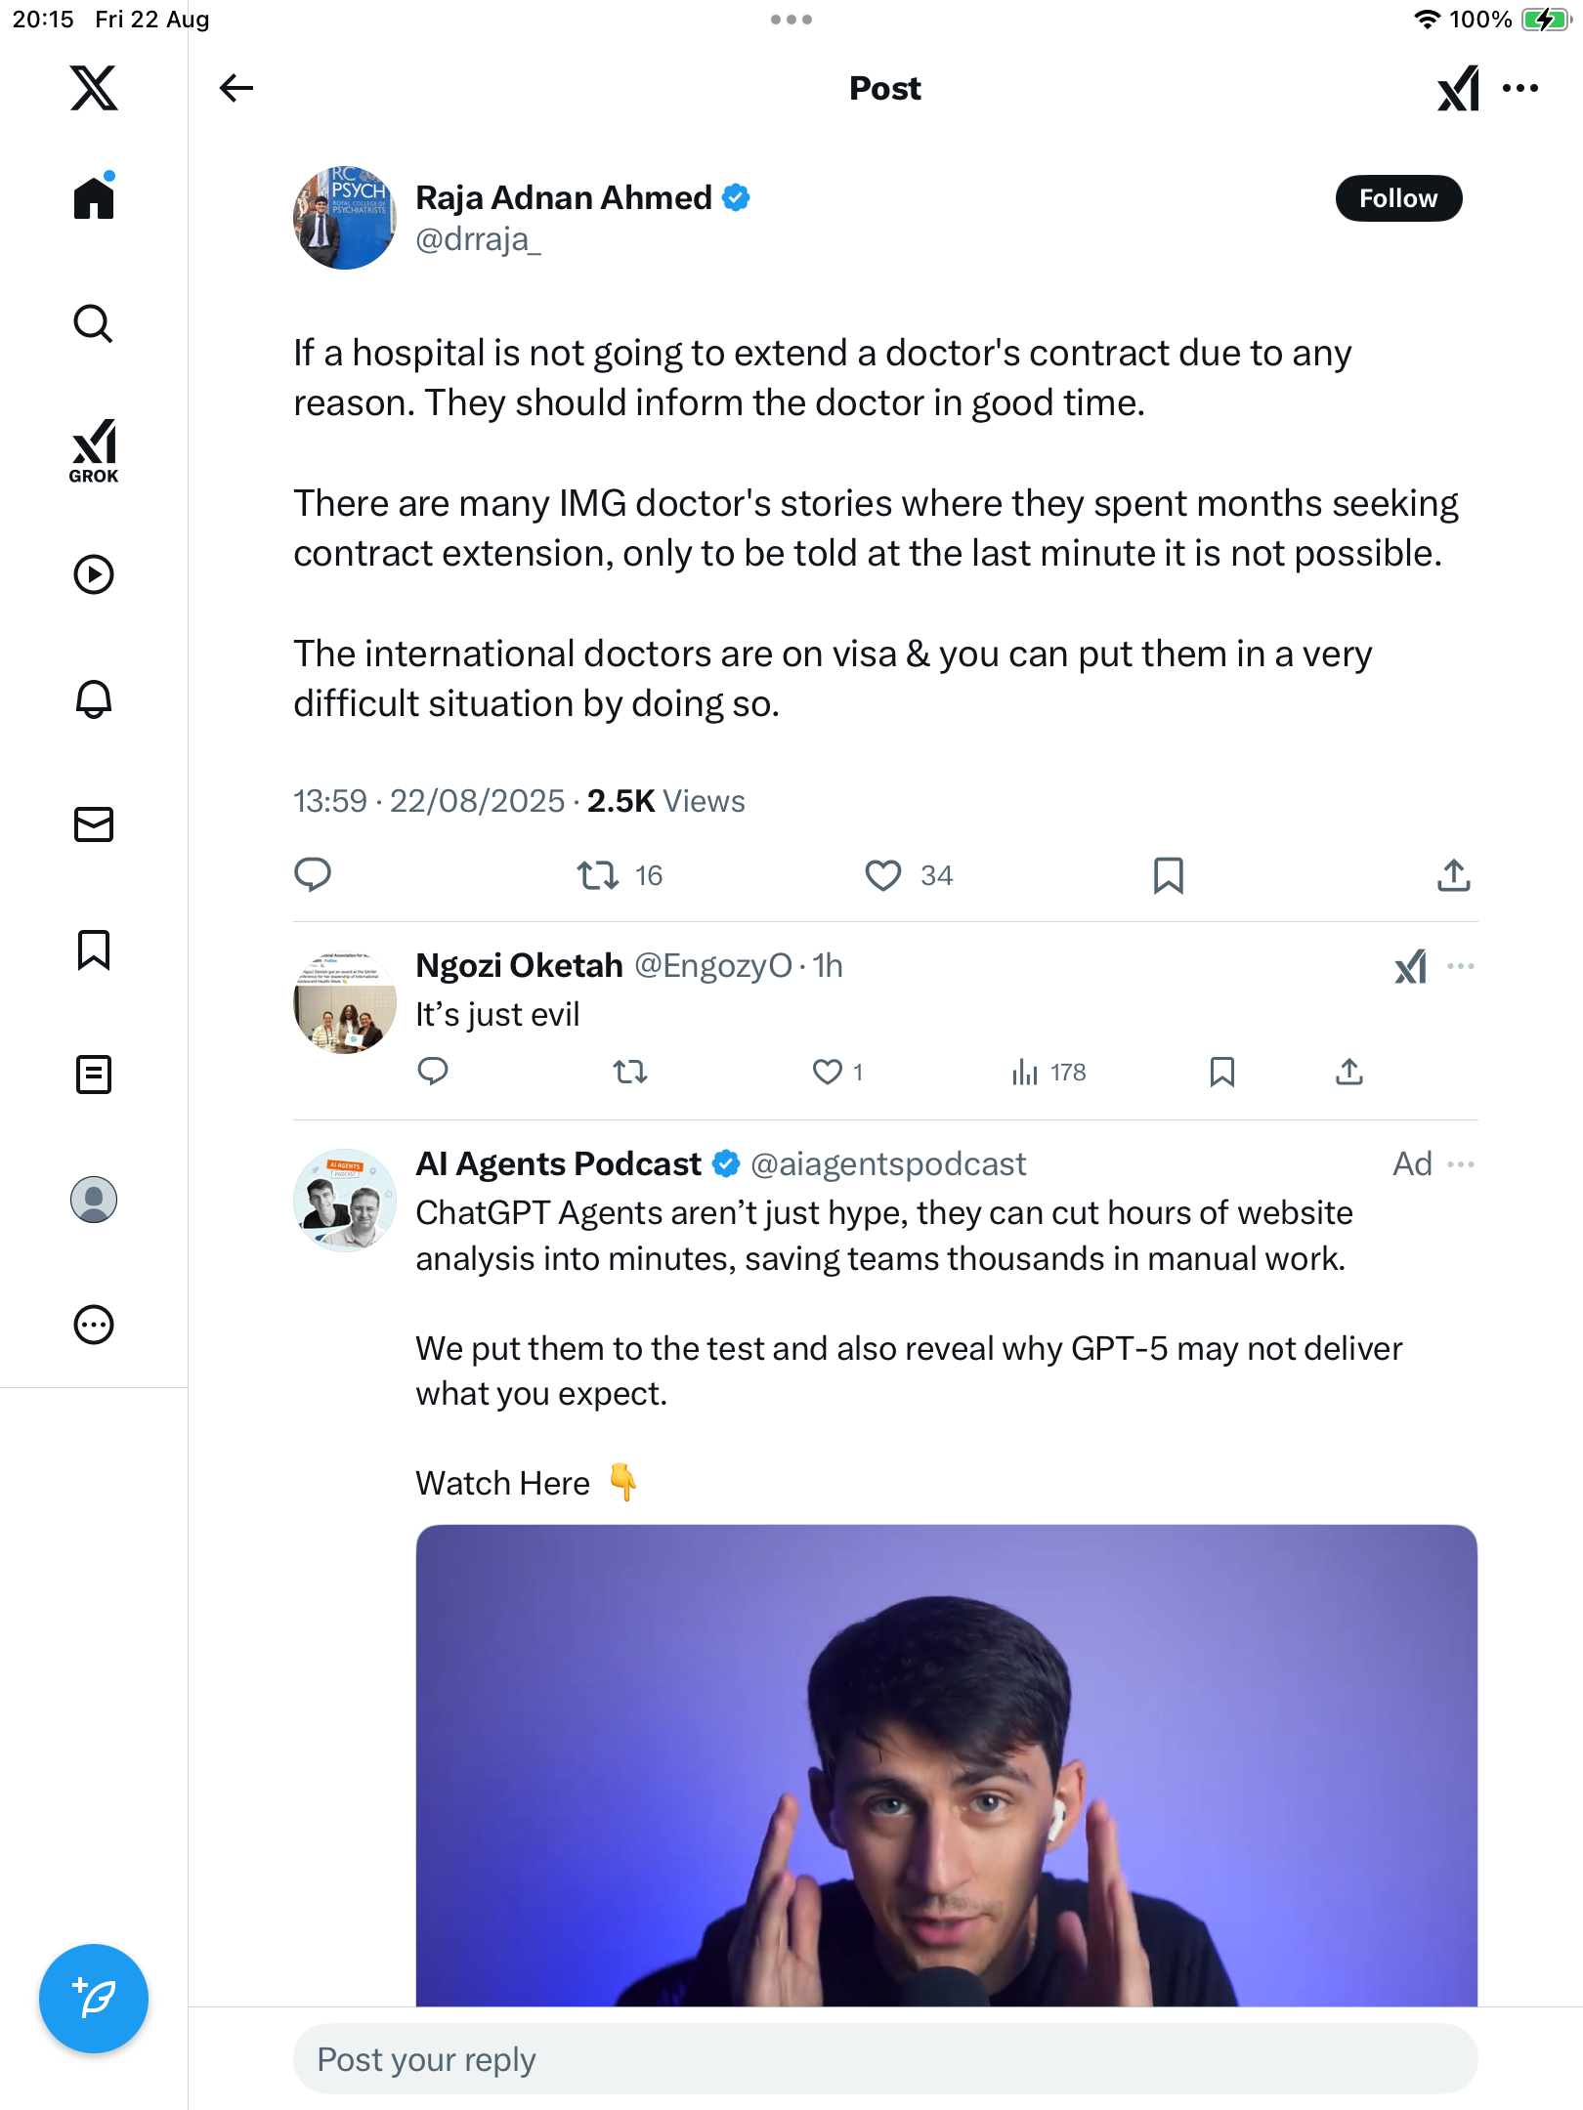
Task: Open more options at top of post
Action: [x=1520, y=88]
